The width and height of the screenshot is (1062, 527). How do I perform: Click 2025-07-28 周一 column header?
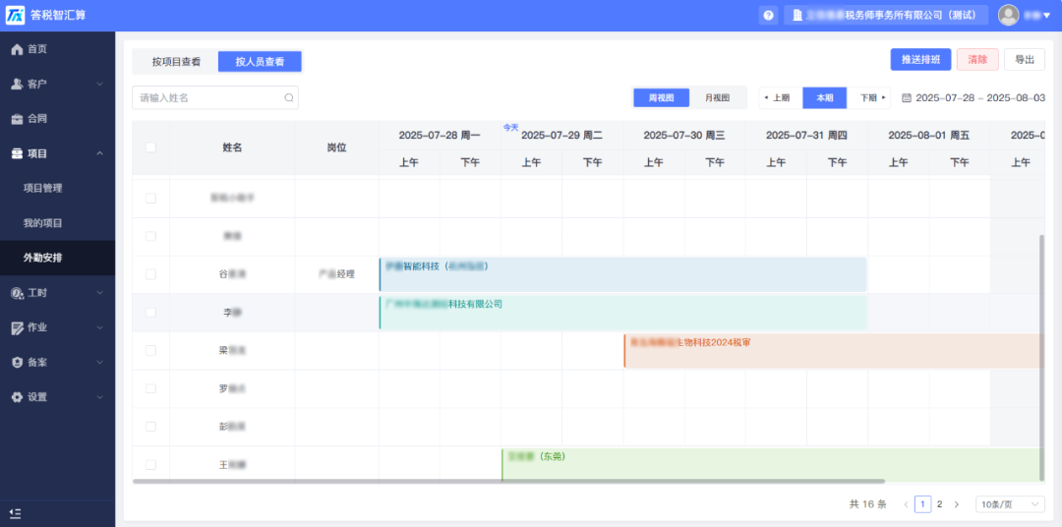tap(440, 136)
